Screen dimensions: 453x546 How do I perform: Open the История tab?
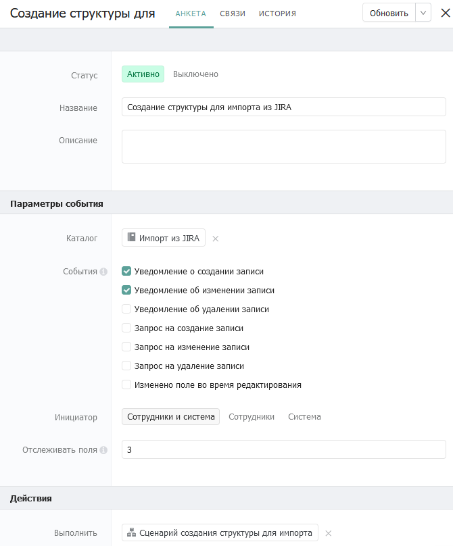[277, 14]
